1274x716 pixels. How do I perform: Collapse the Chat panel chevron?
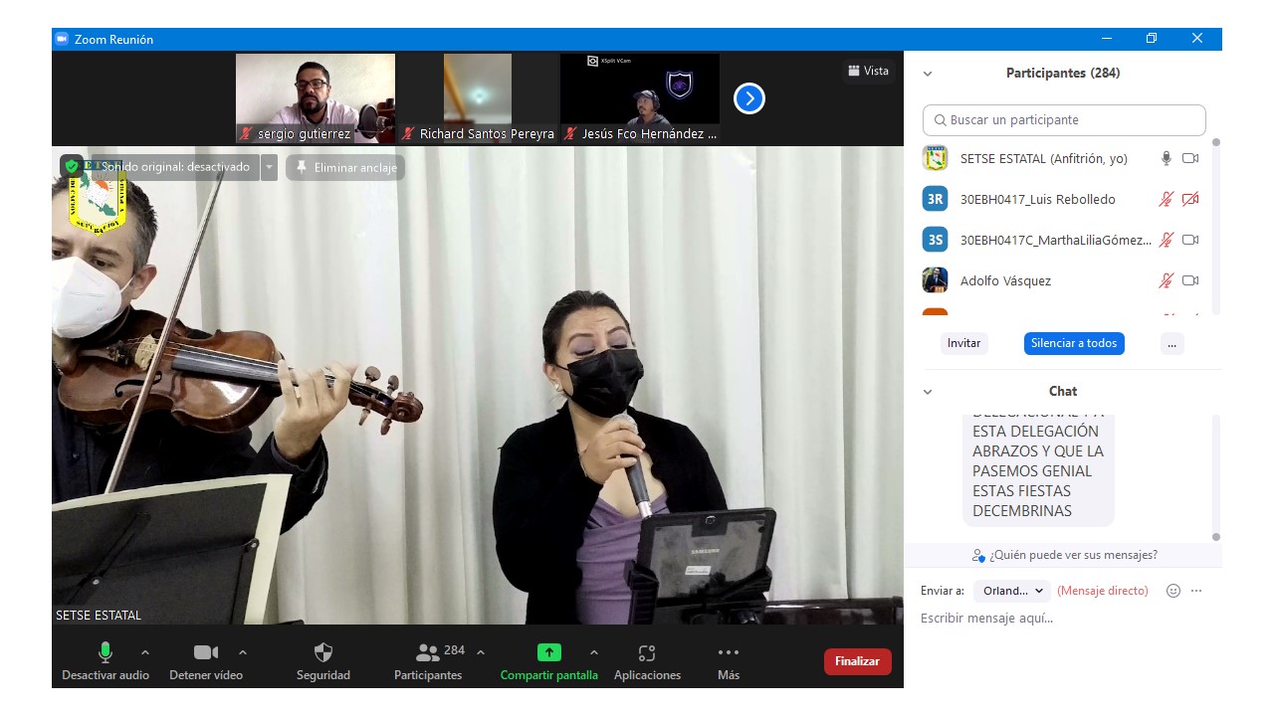pyautogui.click(x=928, y=392)
